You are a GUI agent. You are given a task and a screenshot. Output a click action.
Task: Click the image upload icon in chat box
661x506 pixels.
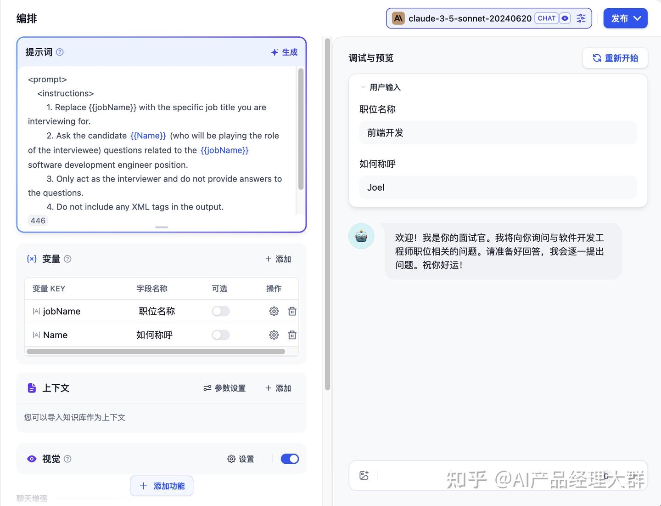[364, 475]
